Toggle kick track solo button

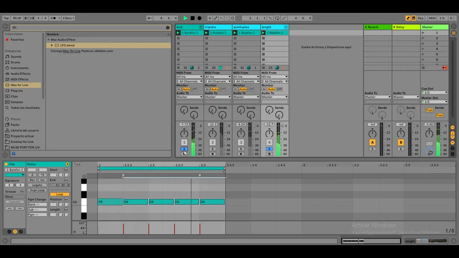click(x=184, y=149)
